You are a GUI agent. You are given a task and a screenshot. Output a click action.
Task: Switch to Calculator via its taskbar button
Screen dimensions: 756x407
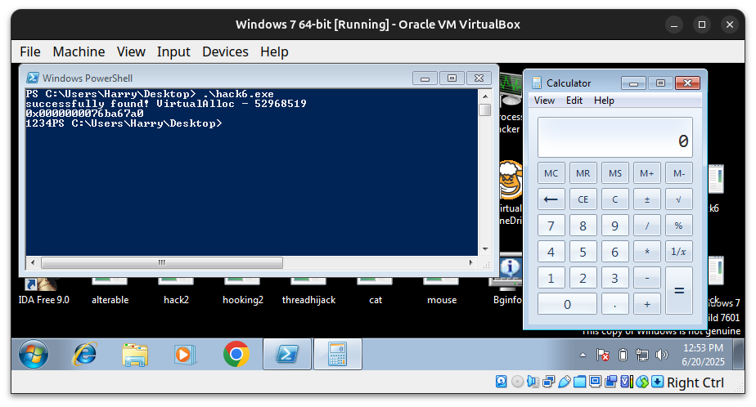point(337,354)
